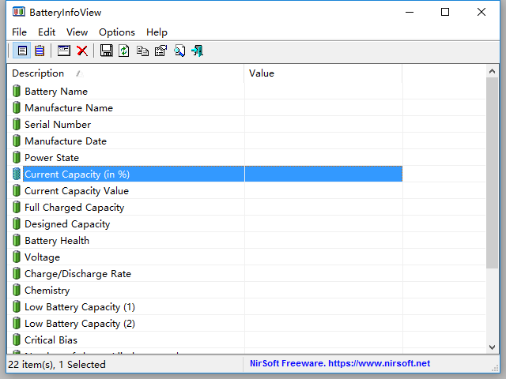Open the Options menu

[116, 32]
